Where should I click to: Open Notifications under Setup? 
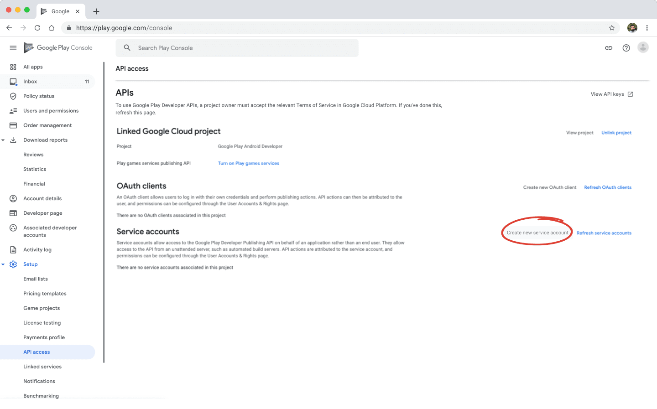(x=39, y=381)
